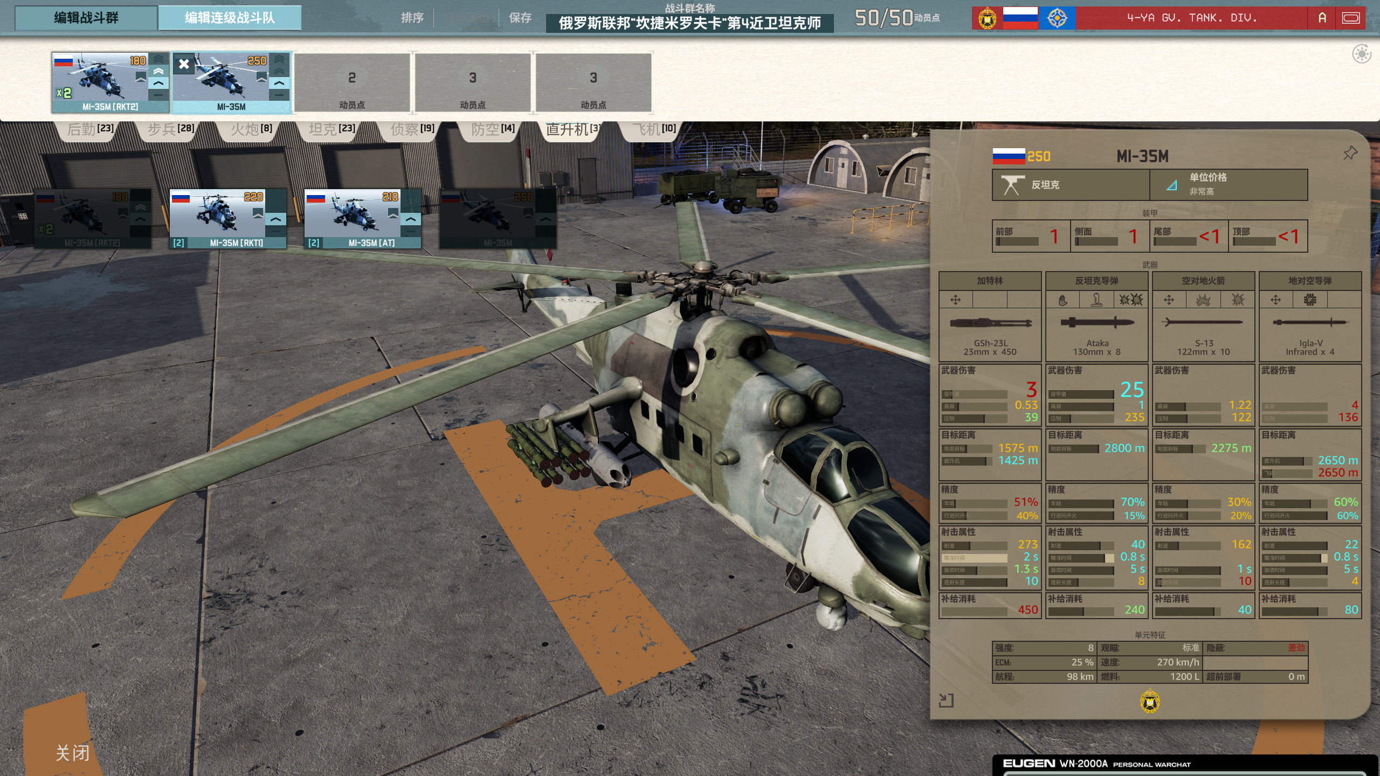
Task: Open the A option in top bar
Action: point(1322,18)
